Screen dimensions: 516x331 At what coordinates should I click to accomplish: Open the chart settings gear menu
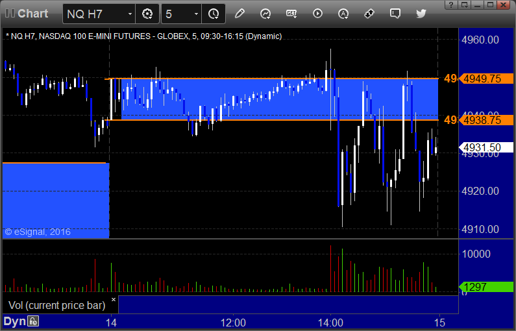click(147, 14)
